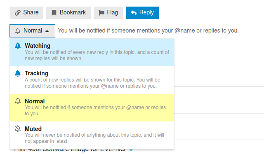Click bell icon in notification level button
This screenshot has width=264, height=154.
(x=18, y=31)
